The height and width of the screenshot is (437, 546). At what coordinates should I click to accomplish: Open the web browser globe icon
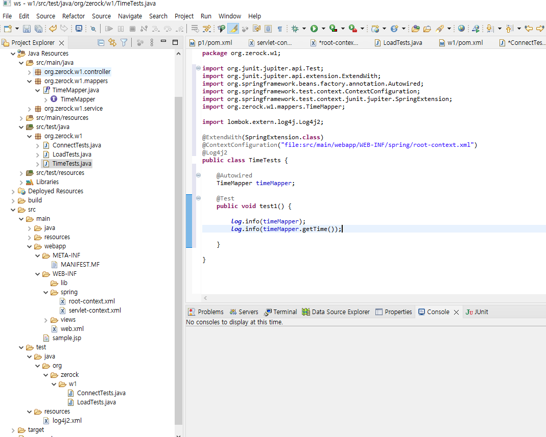point(462,29)
